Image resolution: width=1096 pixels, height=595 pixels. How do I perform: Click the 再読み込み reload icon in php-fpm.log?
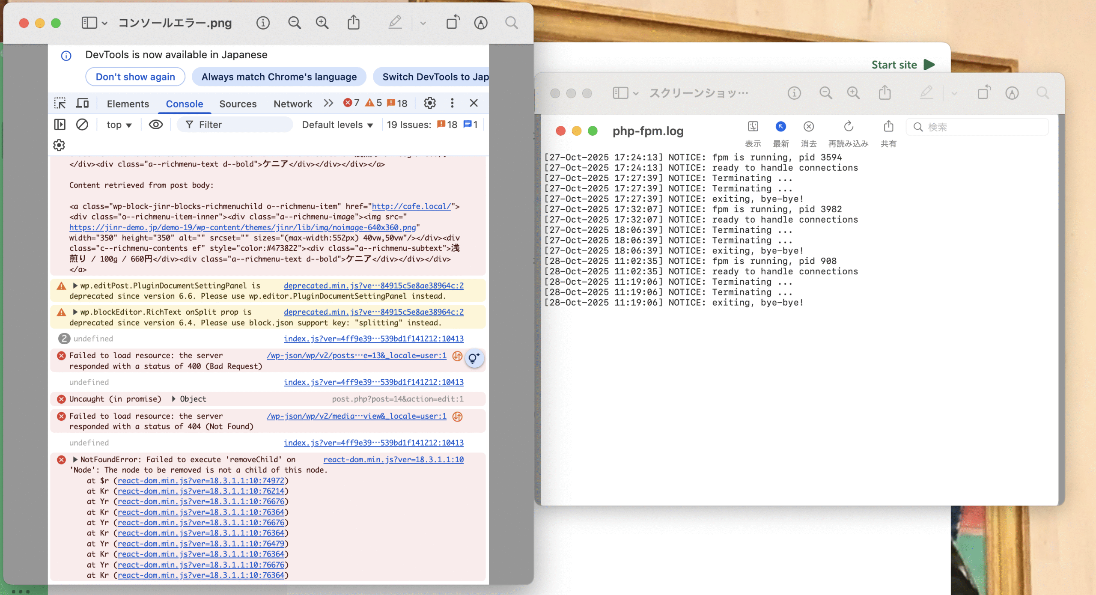pyautogui.click(x=848, y=127)
